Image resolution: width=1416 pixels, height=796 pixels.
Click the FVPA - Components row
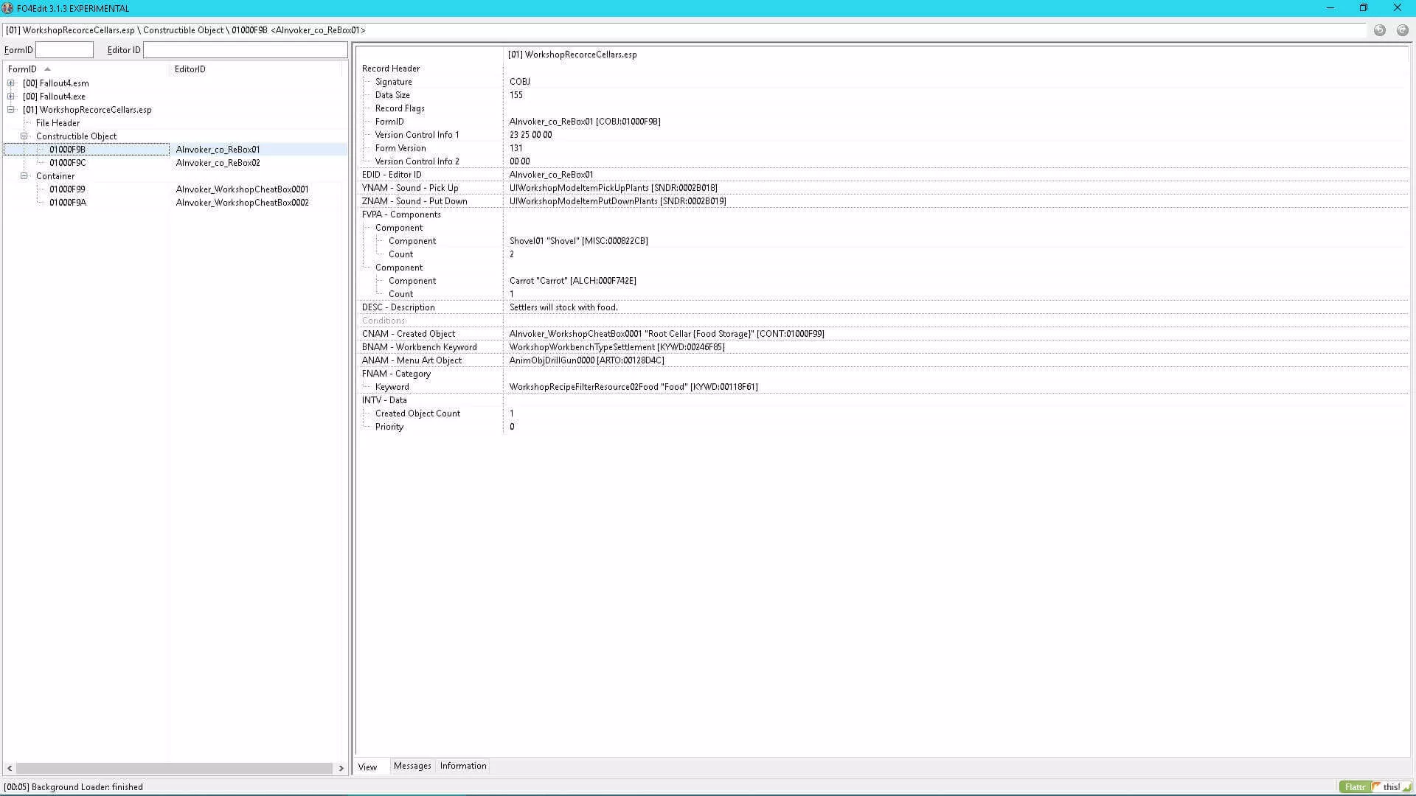pyautogui.click(x=401, y=214)
